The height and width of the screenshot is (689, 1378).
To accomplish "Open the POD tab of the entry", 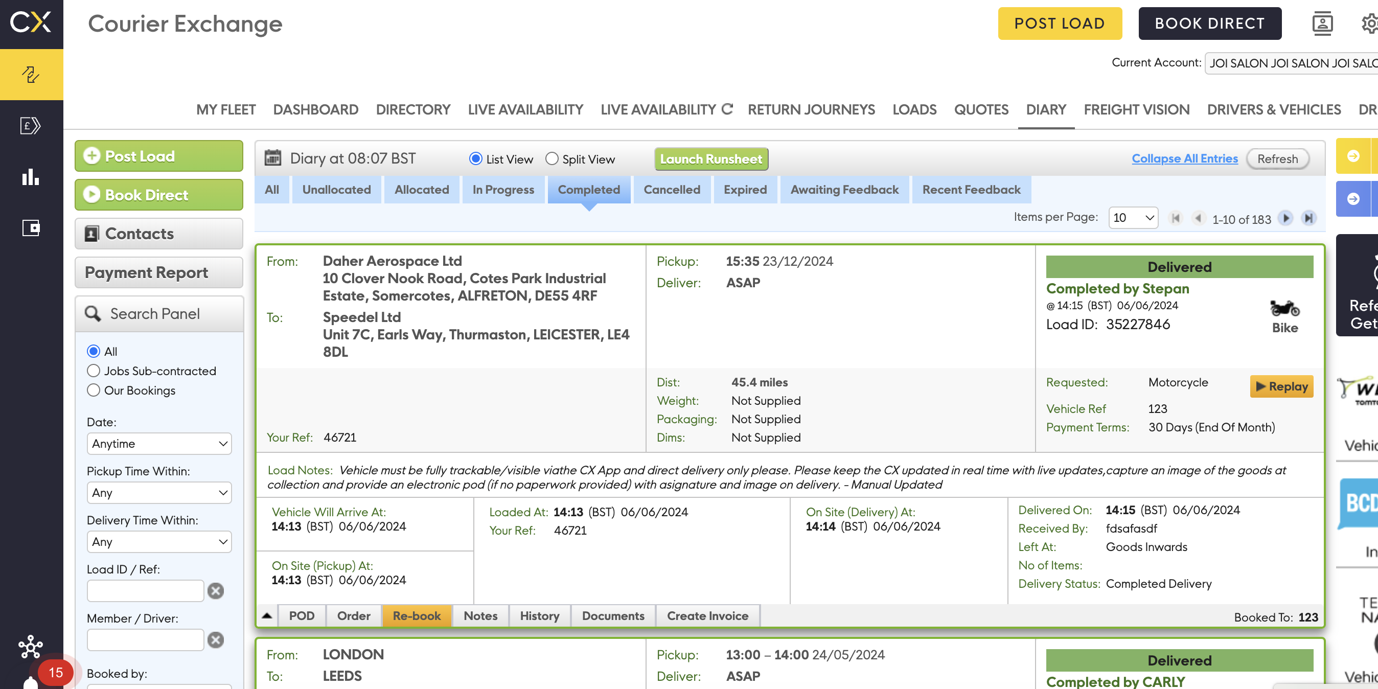I will point(302,616).
